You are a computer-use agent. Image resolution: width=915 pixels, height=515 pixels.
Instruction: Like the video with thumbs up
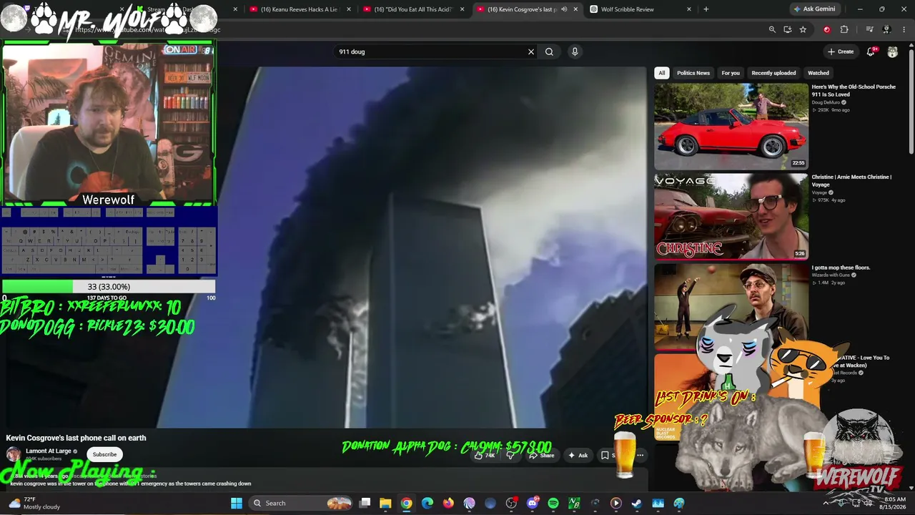pyautogui.click(x=484, y=455)
